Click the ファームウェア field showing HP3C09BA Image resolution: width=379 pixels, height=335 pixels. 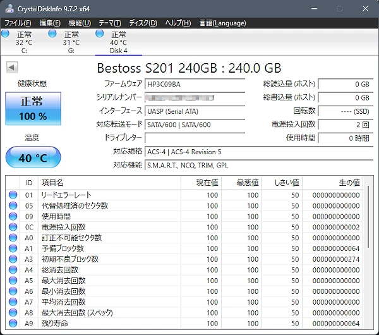pyautogui.click(x=194, y=83)
